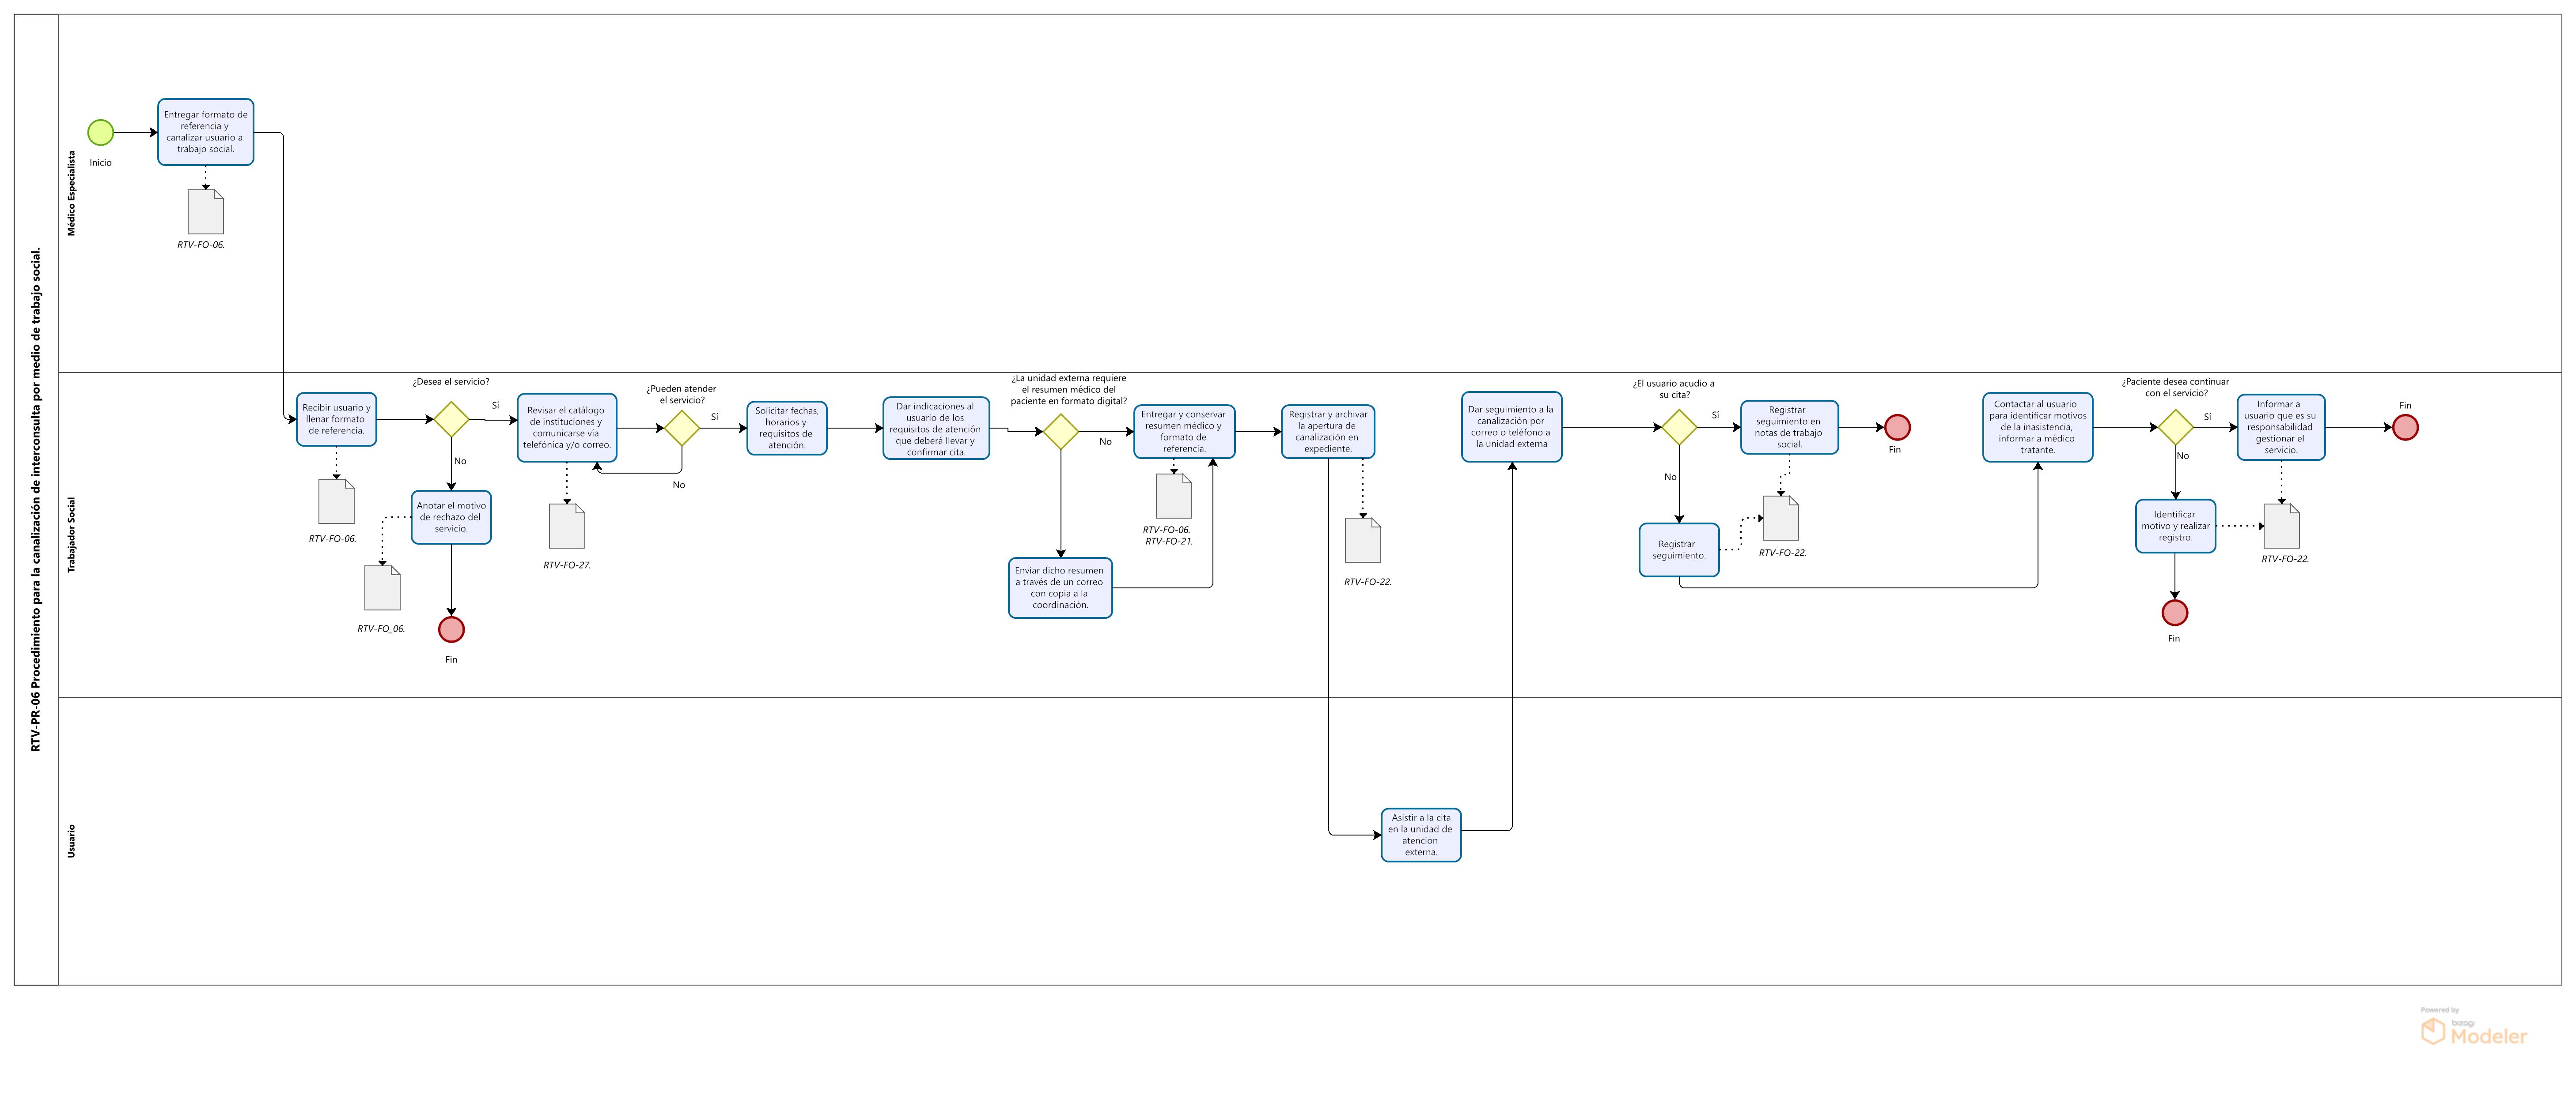
Task: Select 'Recibir usuario y llenar formato' task
Action: tap(336, 420)
